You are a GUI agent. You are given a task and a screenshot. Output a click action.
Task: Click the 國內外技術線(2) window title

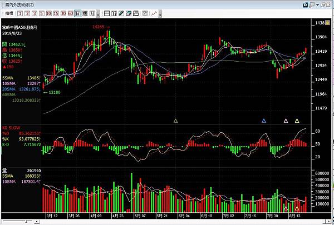pyautogui.click(x=19, y=4)
